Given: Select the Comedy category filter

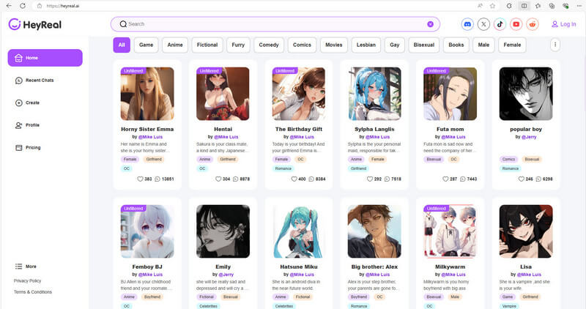Looking at the screenshot, I should 269,45.
